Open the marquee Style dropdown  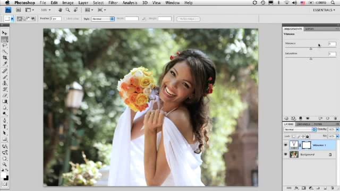click(x=103, y=19)
